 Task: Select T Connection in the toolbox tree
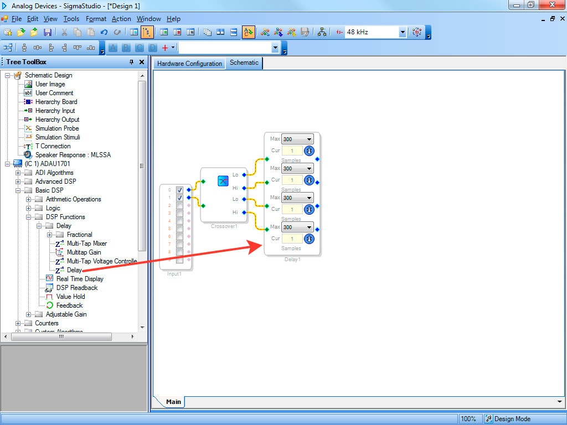[53, 146]
